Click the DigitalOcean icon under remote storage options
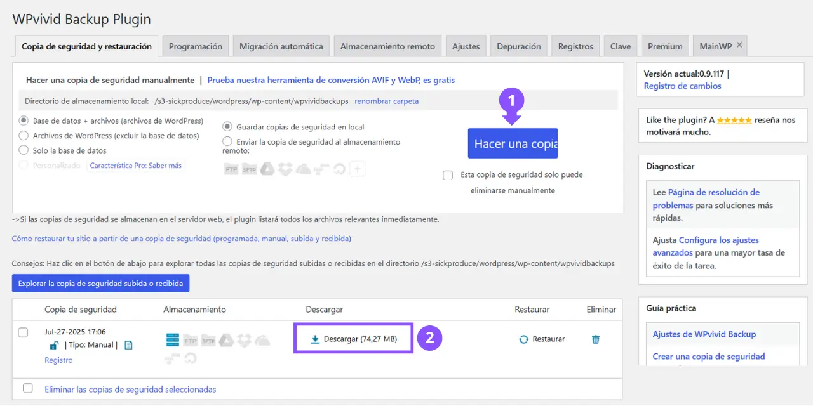The height and width of the screenshot is (406, 813). [339, 169]
